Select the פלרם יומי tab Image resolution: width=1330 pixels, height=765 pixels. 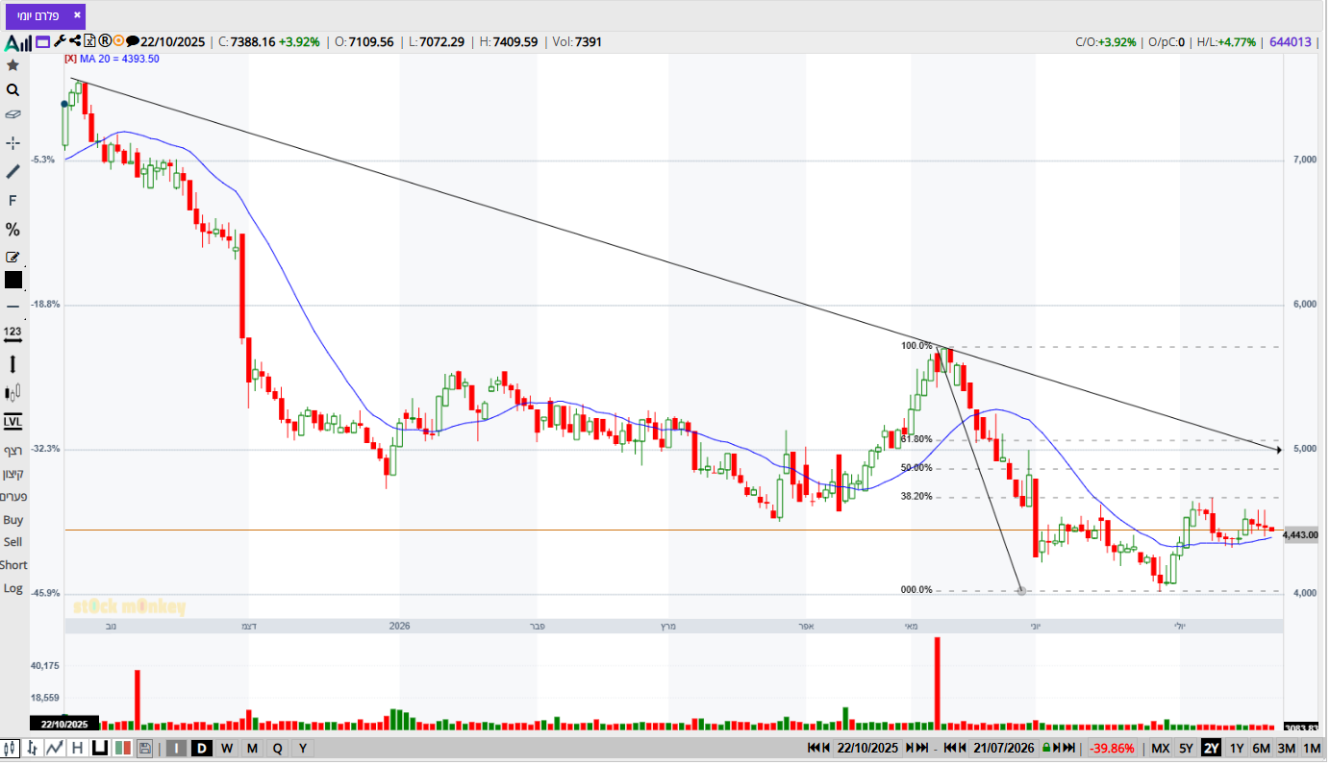pos(45,16)
